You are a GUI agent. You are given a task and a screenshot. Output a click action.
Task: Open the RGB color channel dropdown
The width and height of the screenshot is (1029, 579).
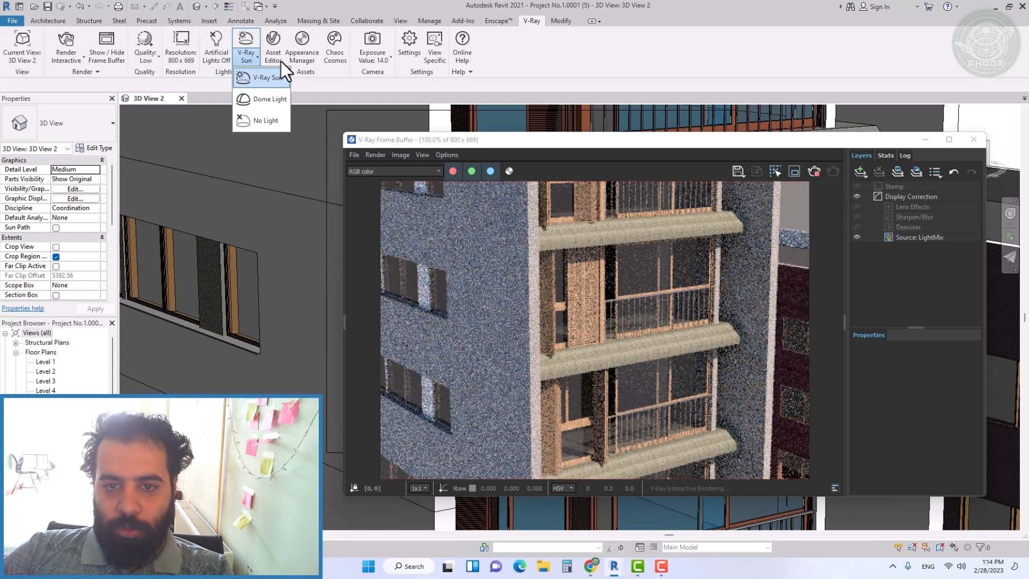(394, 171)
